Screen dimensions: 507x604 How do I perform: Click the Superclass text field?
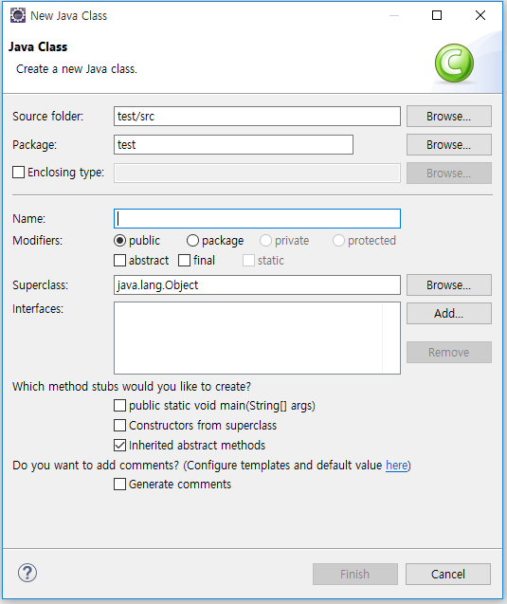click(257, 284)
